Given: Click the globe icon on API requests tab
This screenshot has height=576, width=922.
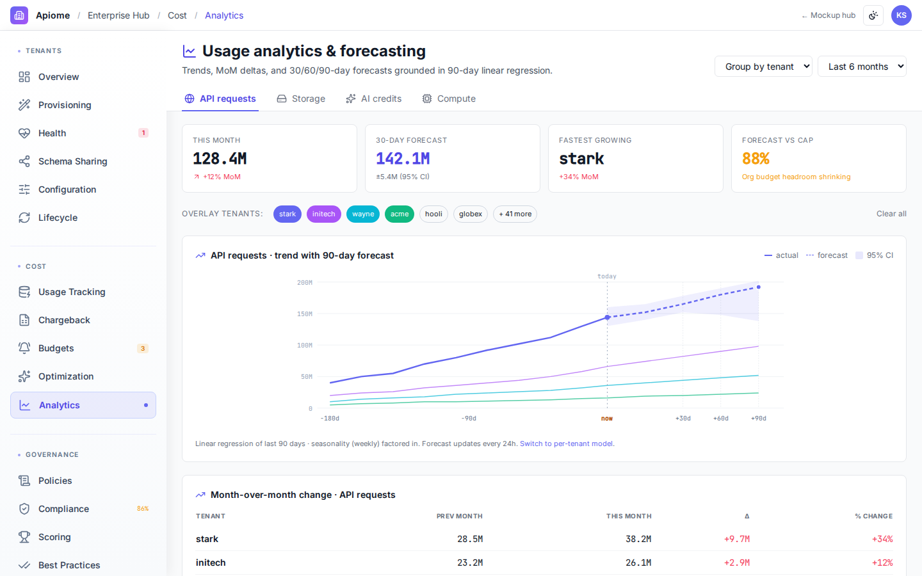Looking at the screenshot, I should pos(190,99).
